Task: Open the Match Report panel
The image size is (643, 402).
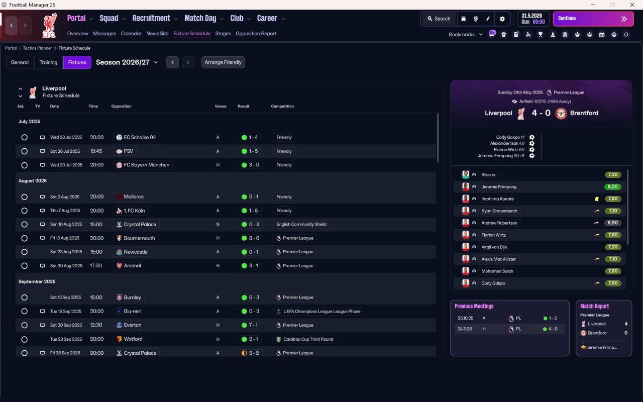Action: click(604, 328)
